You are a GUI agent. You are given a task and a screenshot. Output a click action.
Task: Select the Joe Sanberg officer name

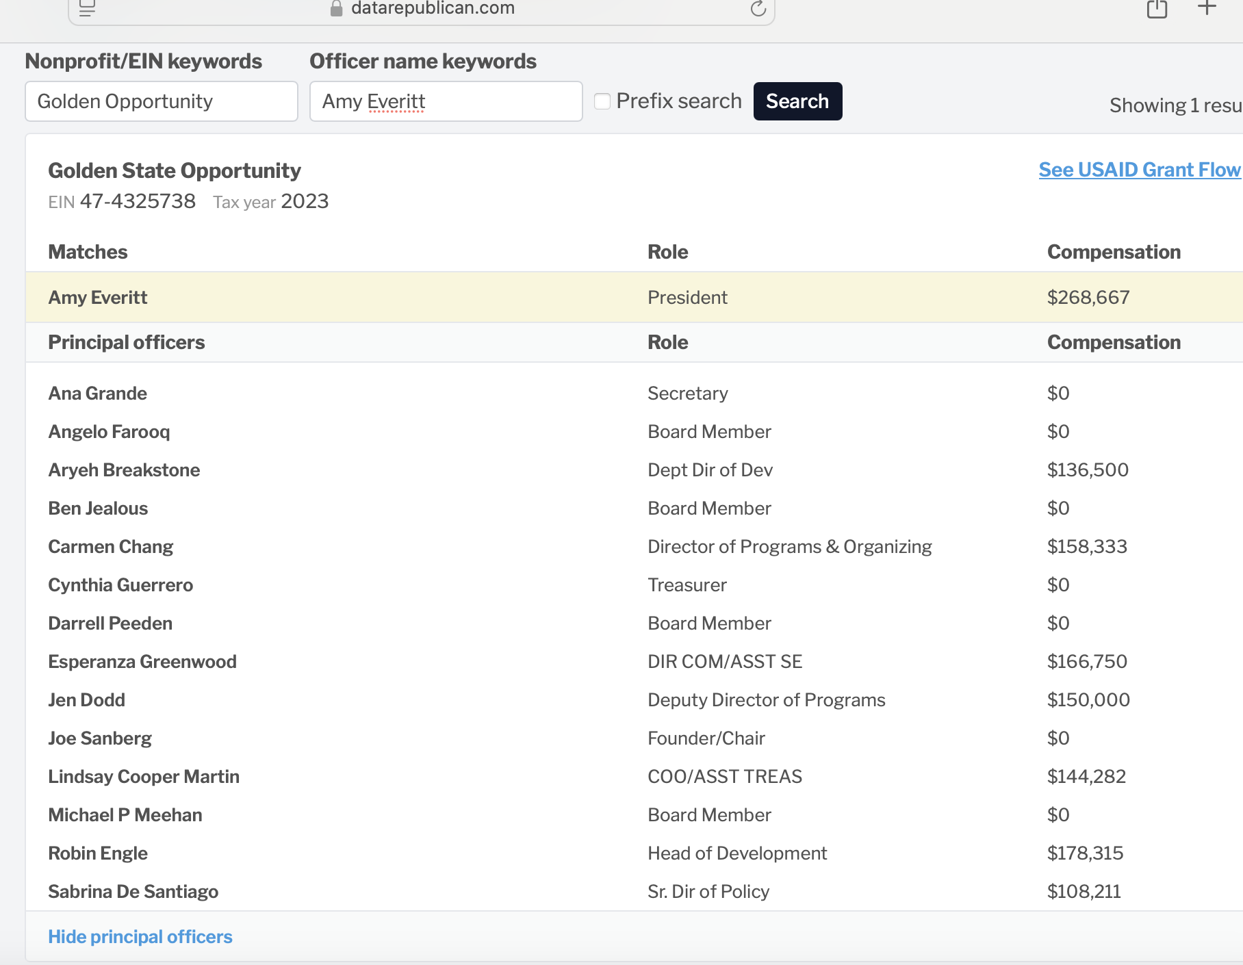[100, 738]
